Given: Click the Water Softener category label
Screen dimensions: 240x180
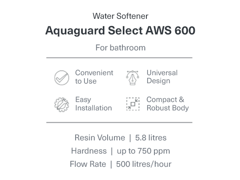Looking at the screenshot, I should point(120,16).
